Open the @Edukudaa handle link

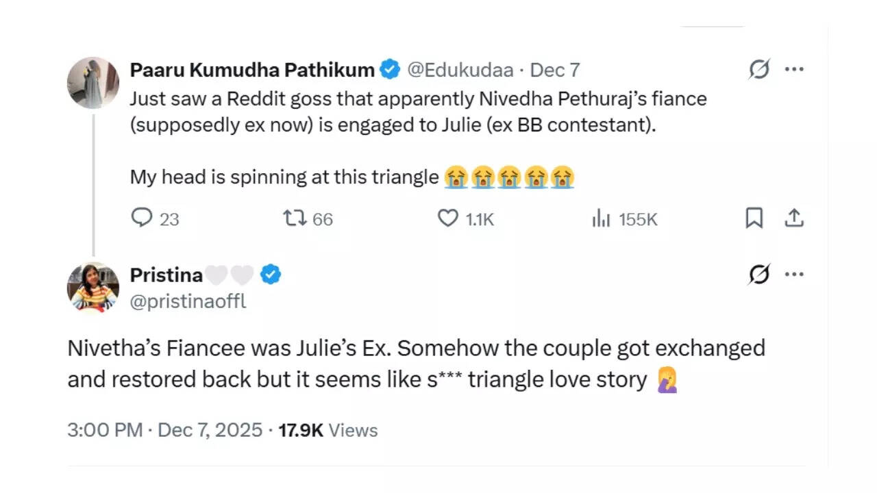coord(461,70)
